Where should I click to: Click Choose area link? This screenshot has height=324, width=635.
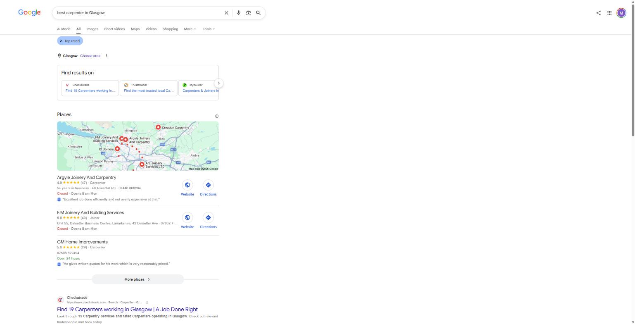coord(90,56)
